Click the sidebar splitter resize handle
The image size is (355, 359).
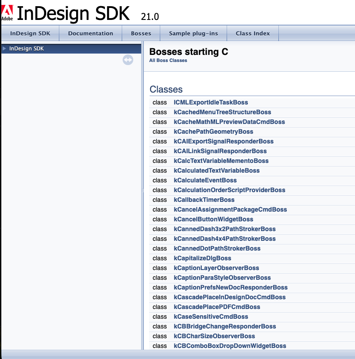pyautogui.click(x=142, y=190)
